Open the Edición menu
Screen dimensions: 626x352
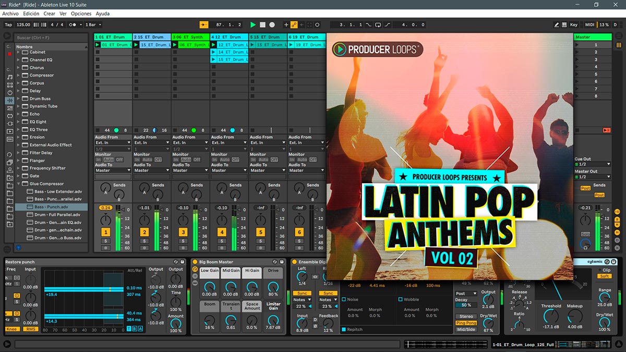pos(31,14)
